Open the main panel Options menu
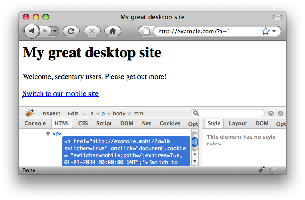Screen dimensions: 305x200 193,124
